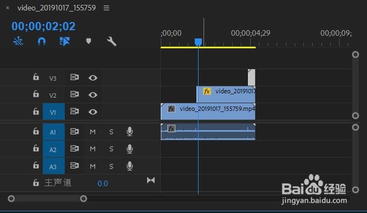Click left handle of horizontal zoom scrollbar
The height and width of the screenshot is (213, 367).
point(11,199)
